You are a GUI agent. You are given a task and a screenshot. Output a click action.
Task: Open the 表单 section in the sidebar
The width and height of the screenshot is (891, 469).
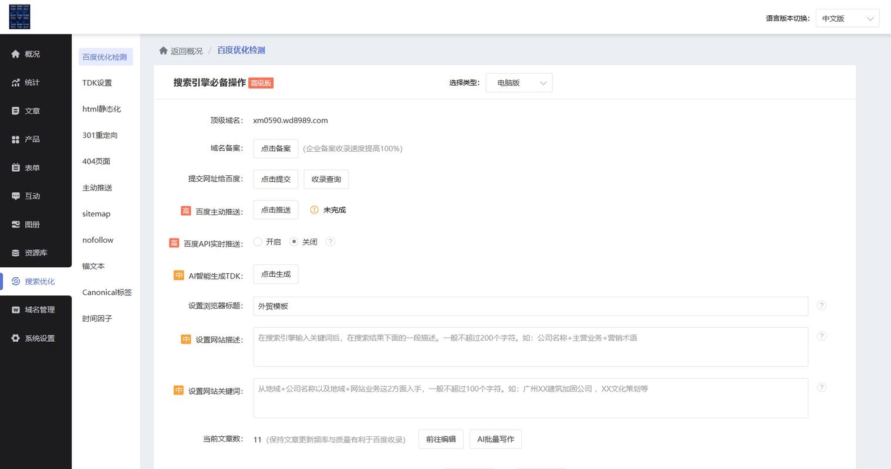32,167
